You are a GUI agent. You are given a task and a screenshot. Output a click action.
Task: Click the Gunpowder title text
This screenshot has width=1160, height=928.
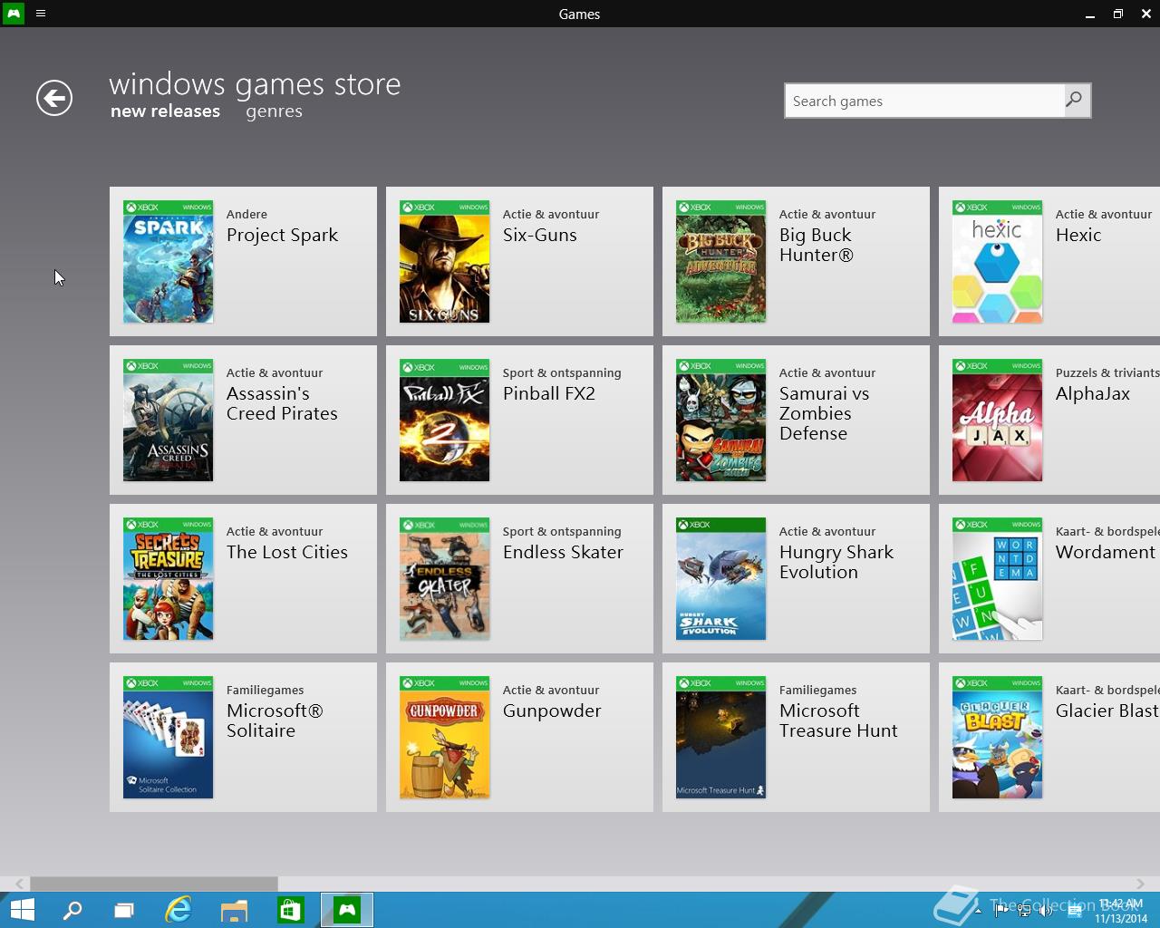click(x=552, y=711)
